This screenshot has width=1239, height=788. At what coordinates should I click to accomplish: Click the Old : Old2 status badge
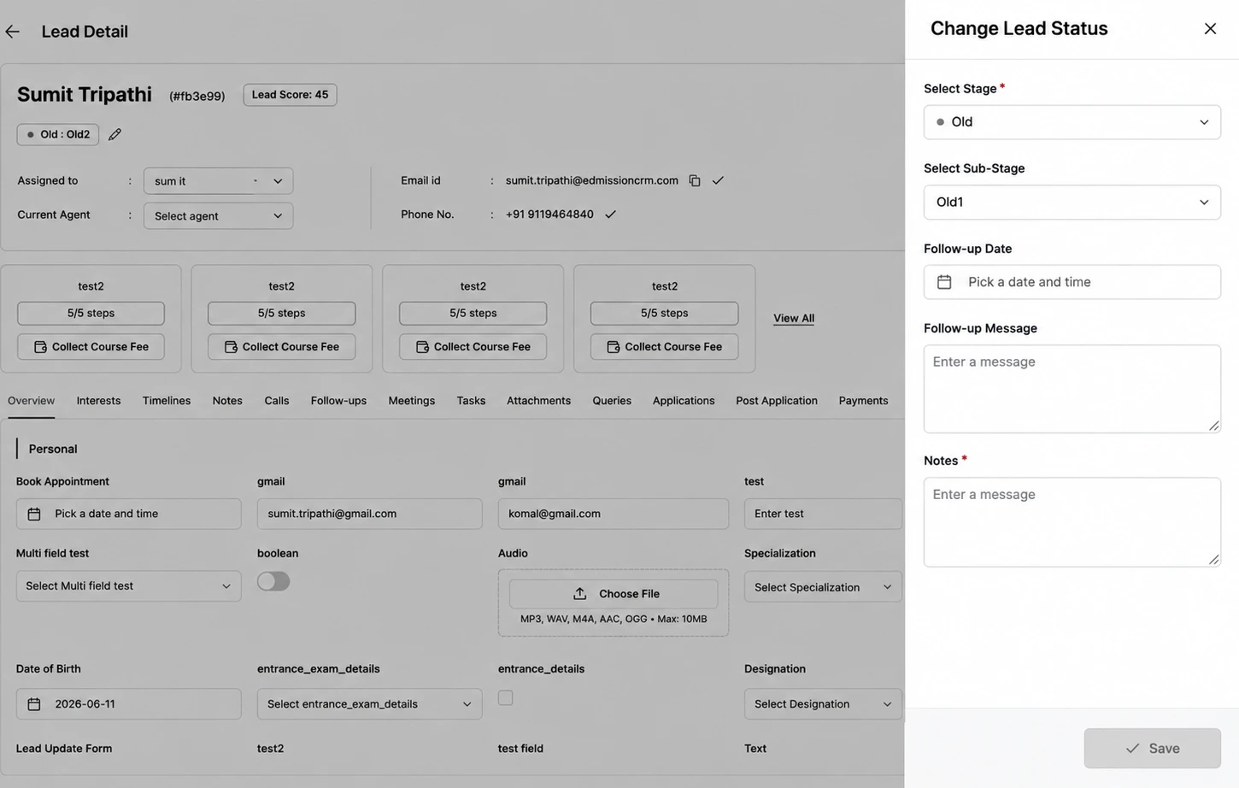coord(58,134)
